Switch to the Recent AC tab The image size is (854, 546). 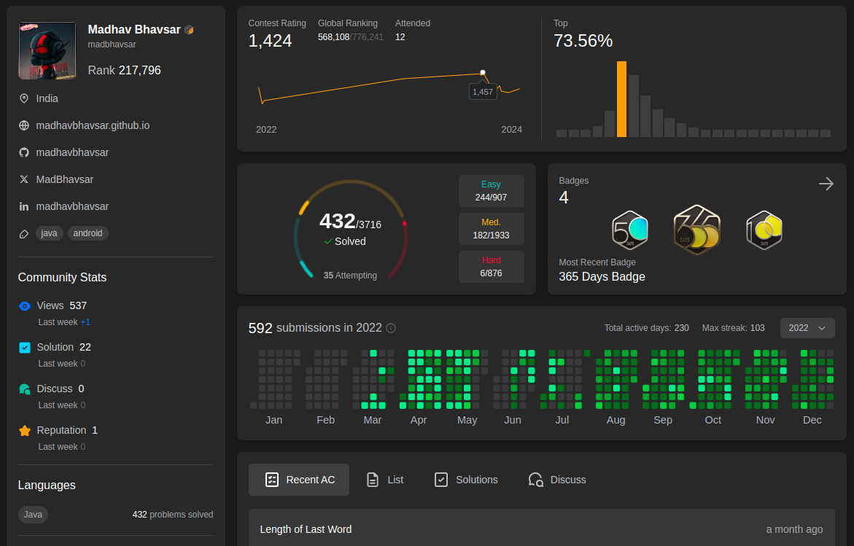tap(299, 480)
